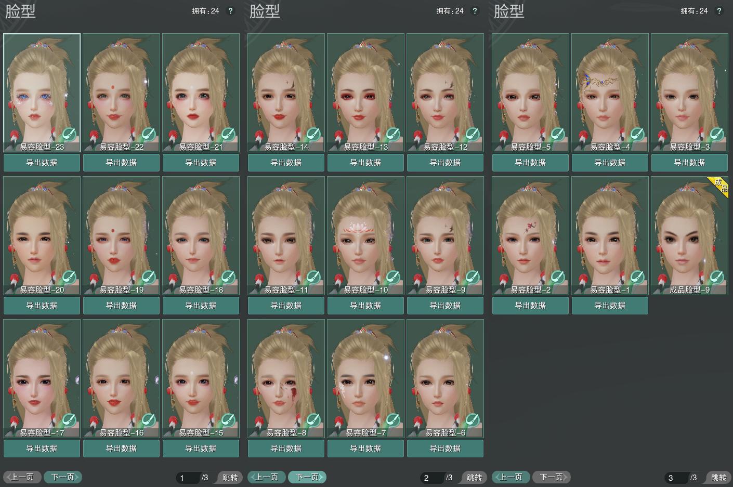Click the brush icon on 易容脸型-19
The width and height of the screenshot is (733, 487).
(x=149, y=278)
